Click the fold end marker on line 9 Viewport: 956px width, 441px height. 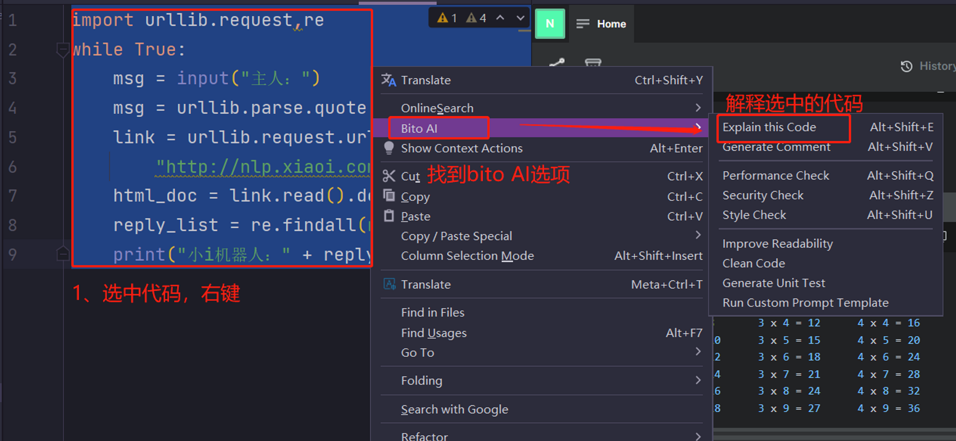click(63, 254)
